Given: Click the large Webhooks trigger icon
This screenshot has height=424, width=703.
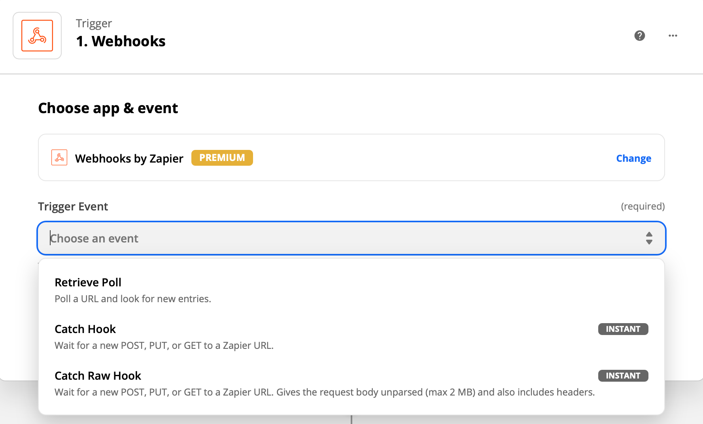Looking at the screenshot, I should (37, 36).
